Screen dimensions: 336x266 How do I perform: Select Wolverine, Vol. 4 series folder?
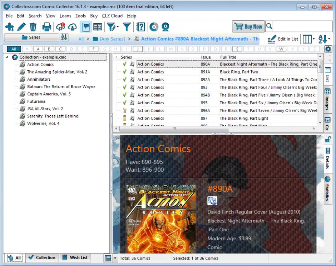click(43, 124)
